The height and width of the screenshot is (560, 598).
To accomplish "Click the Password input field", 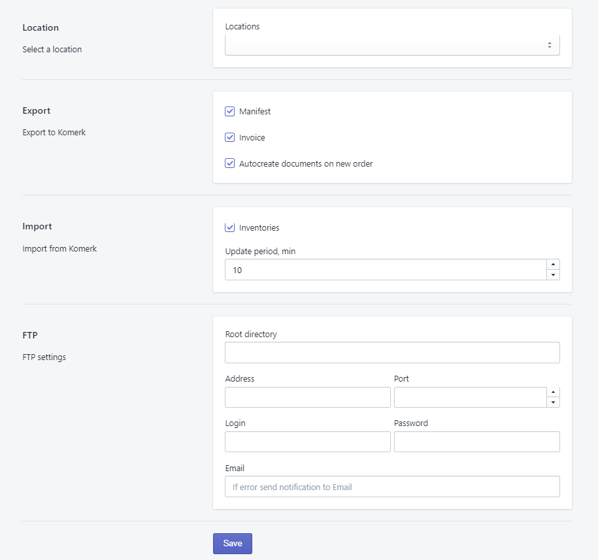I will 476,442.
